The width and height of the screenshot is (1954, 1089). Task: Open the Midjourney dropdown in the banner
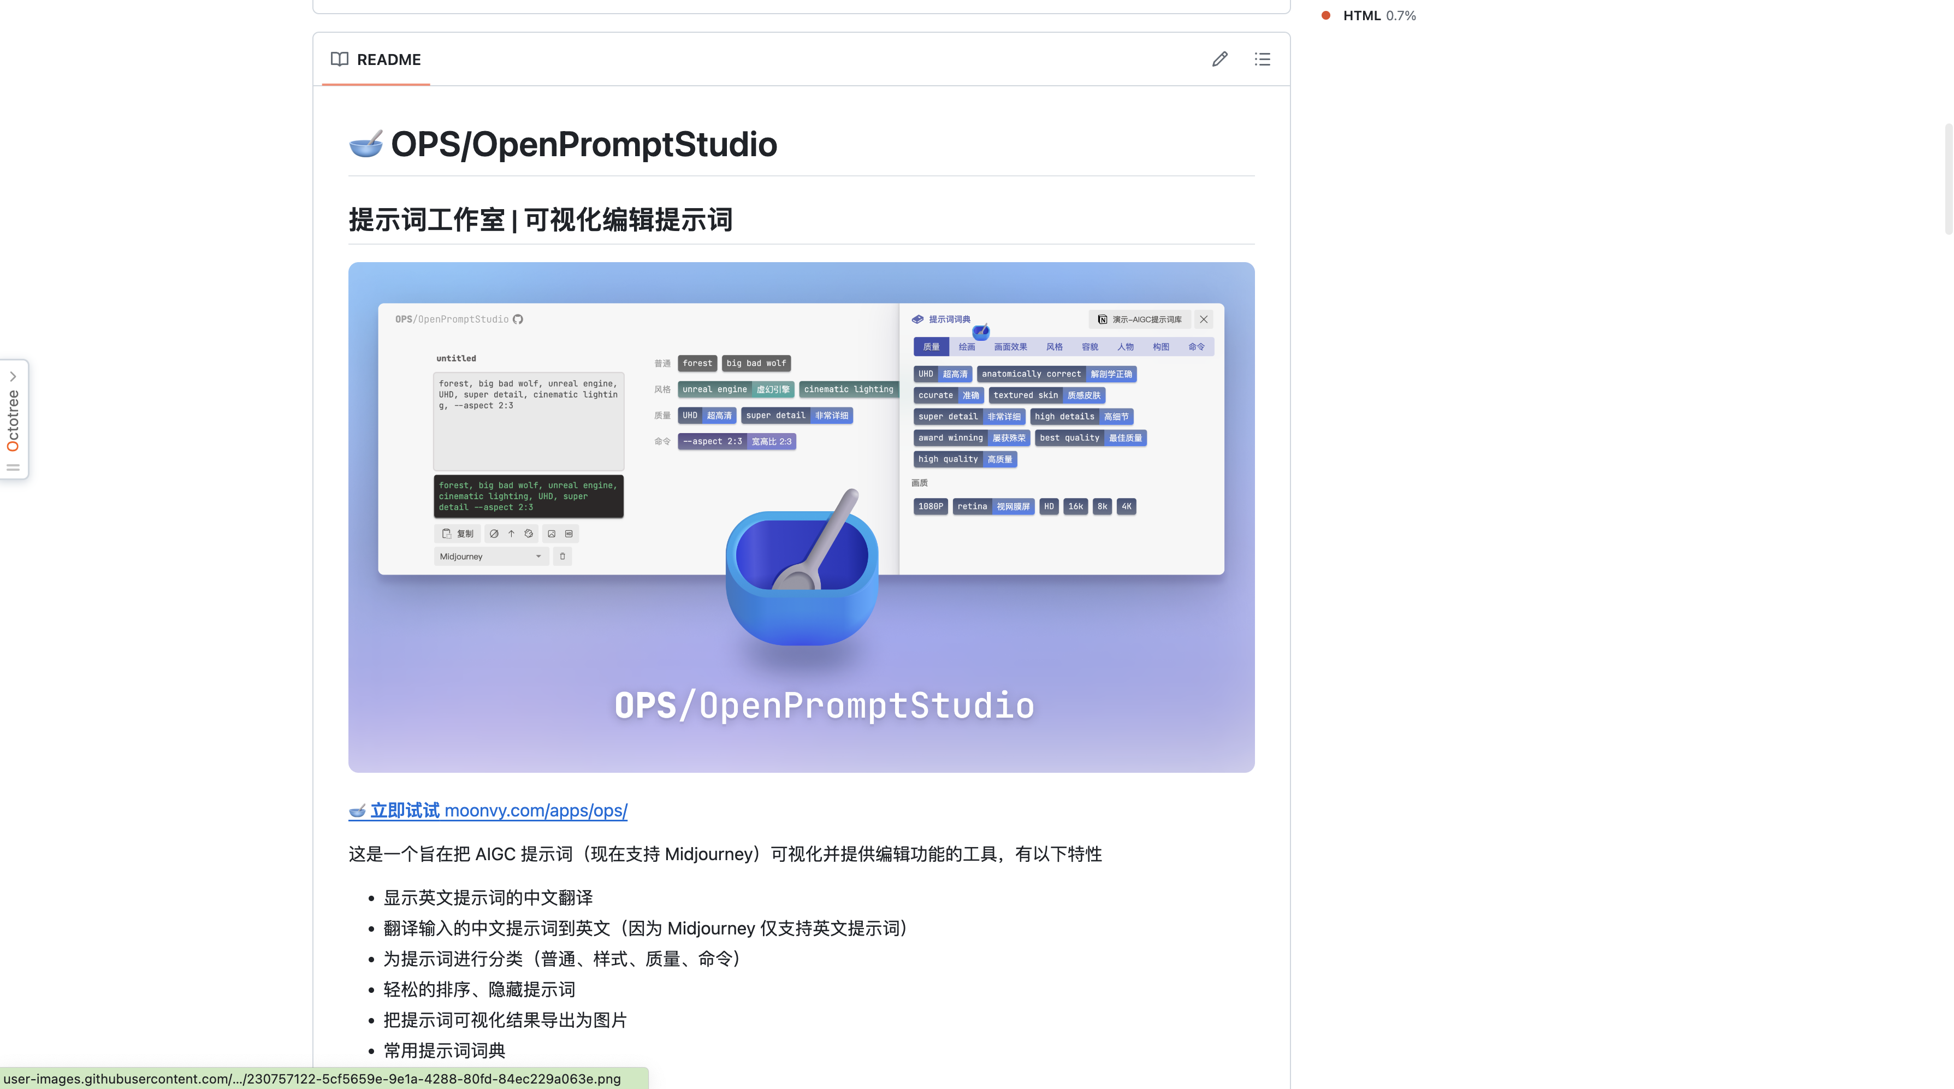[x=491, y=557]
